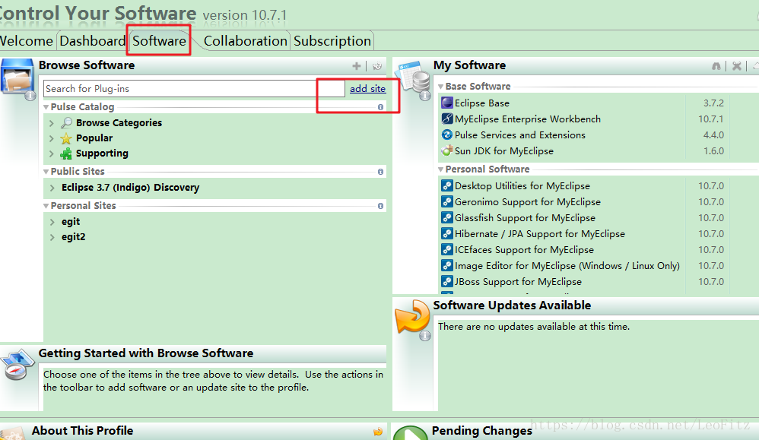Click the Software Updates orange arrow icon
This screenshot has width=759, height=440.
click(412, 317)
